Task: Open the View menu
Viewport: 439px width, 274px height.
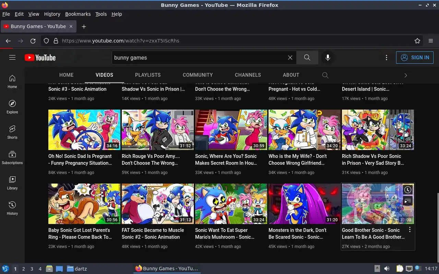Action: pyautogui.click(x=34, y=14)
